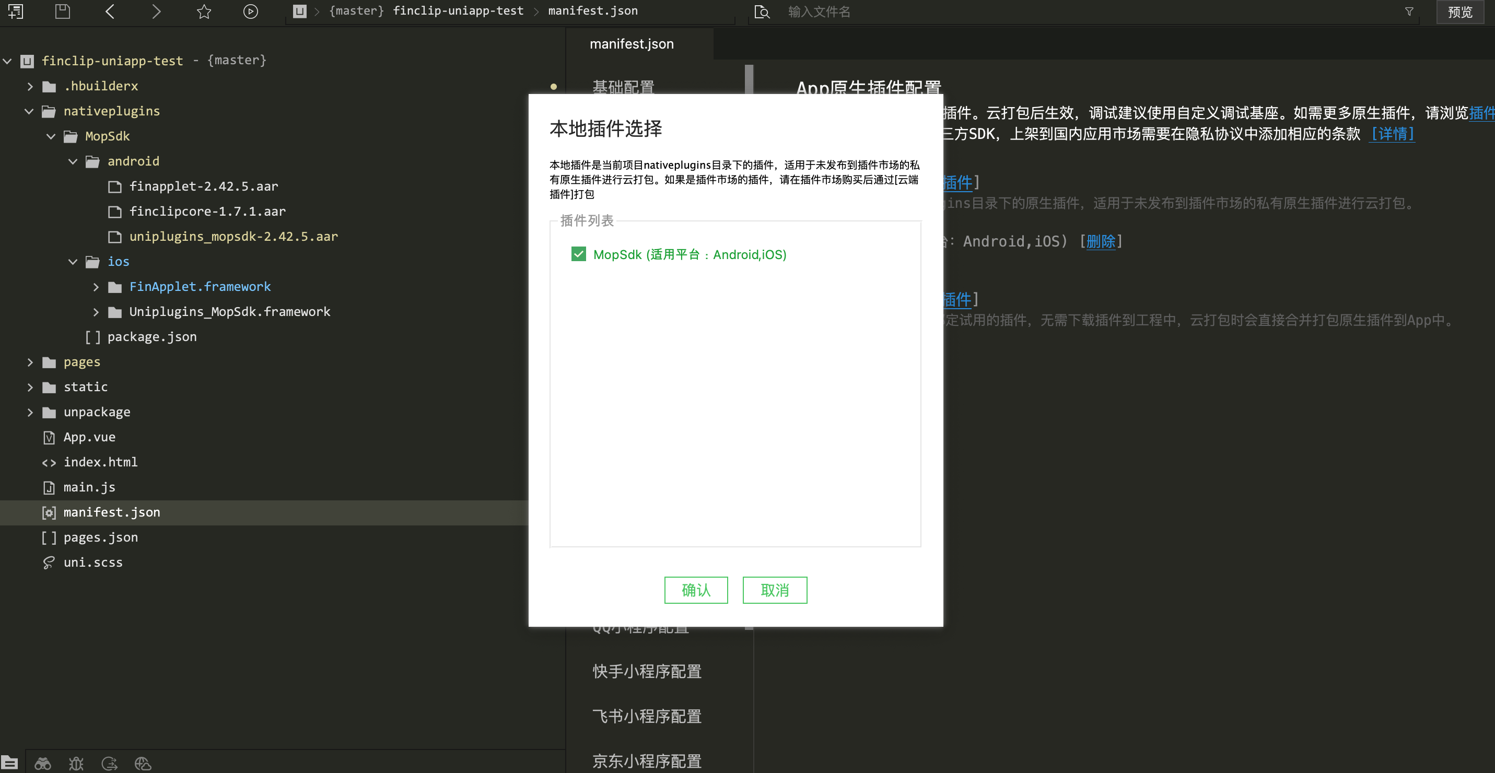Uncheck the MopSdk plugin checkbox
This screenshot has width=1495, height=773.
pyautogui.click(x=578, y=254)
